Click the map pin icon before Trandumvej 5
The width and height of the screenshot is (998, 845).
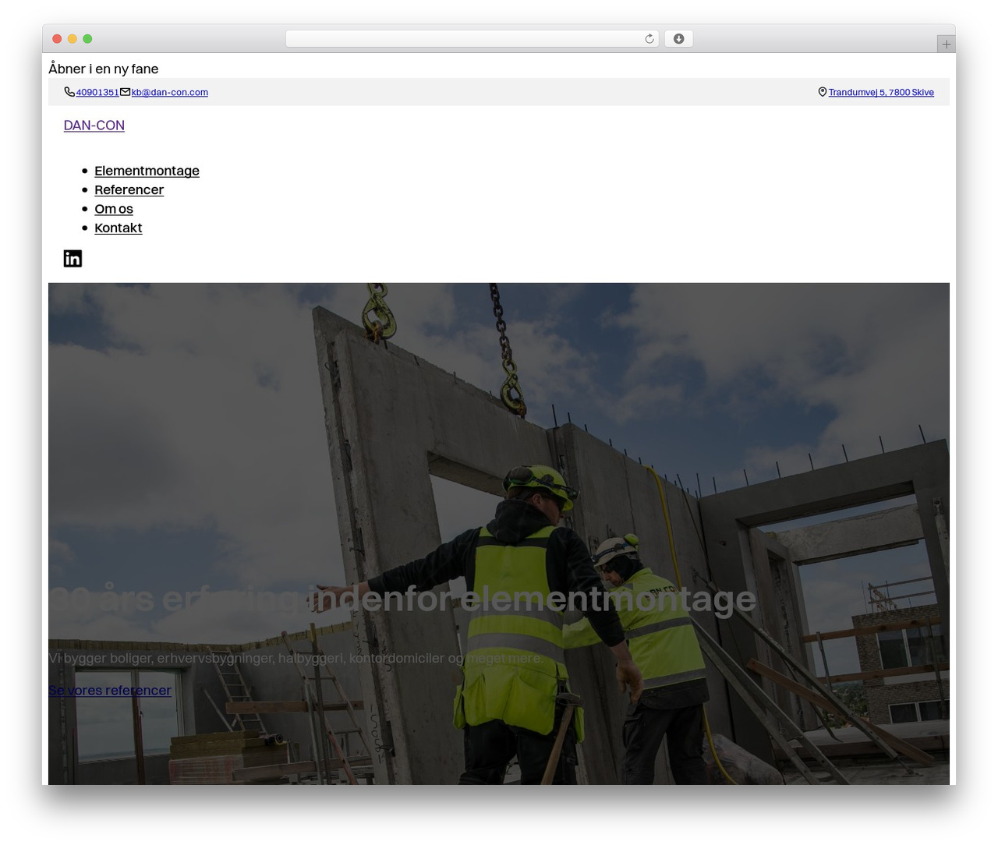click(x=822, y=92)
